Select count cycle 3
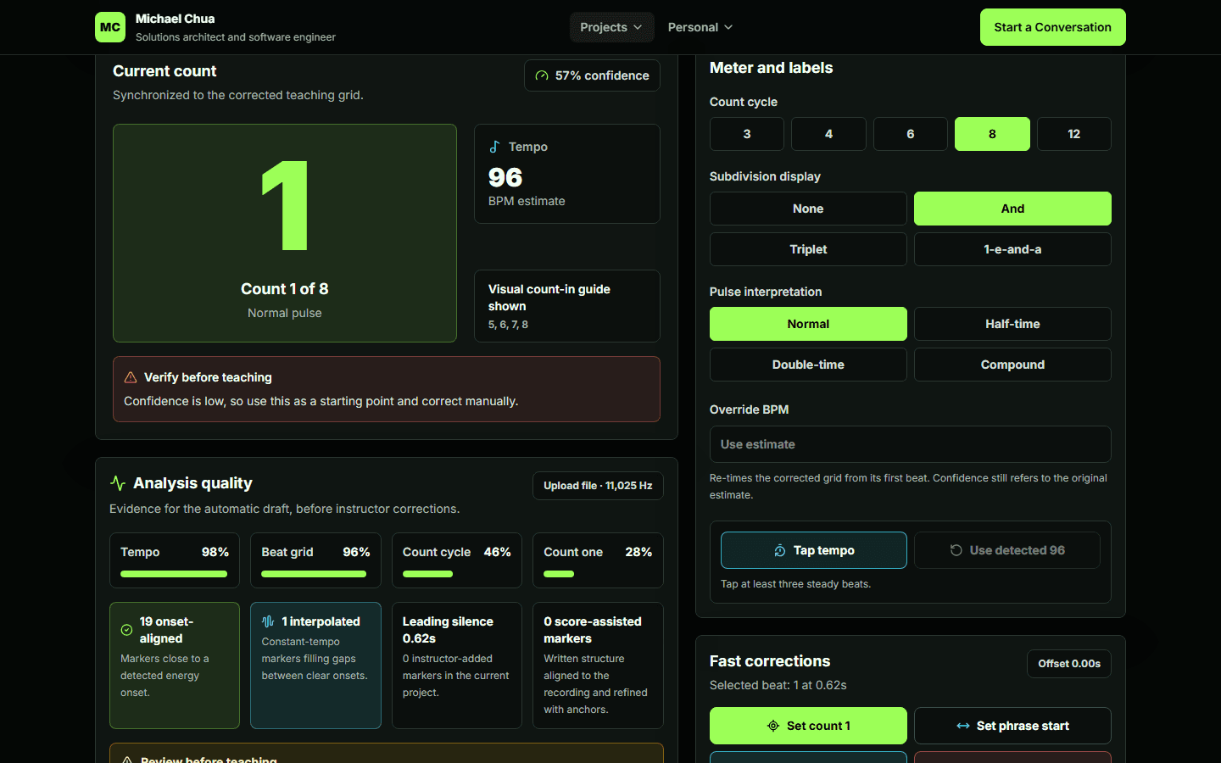This screenshot has height=763, width=1221. tap(747, 134)
